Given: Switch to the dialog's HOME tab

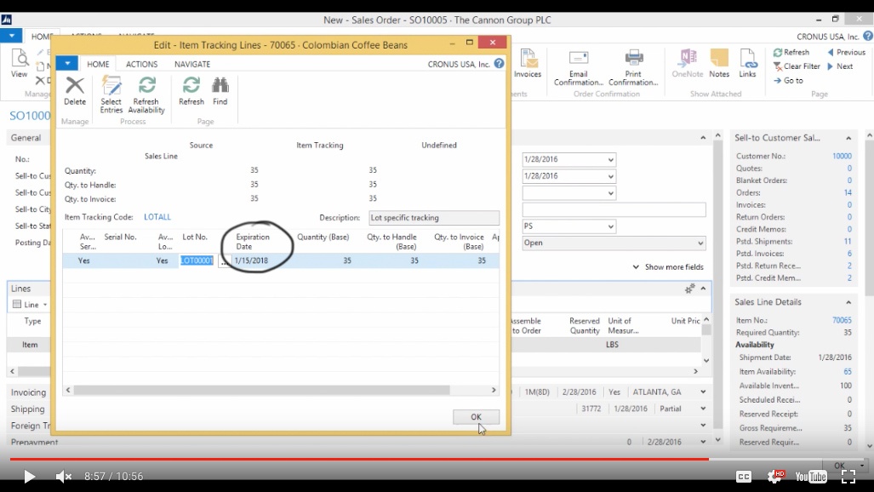Looking at the screenshot, I should point(98,64).
